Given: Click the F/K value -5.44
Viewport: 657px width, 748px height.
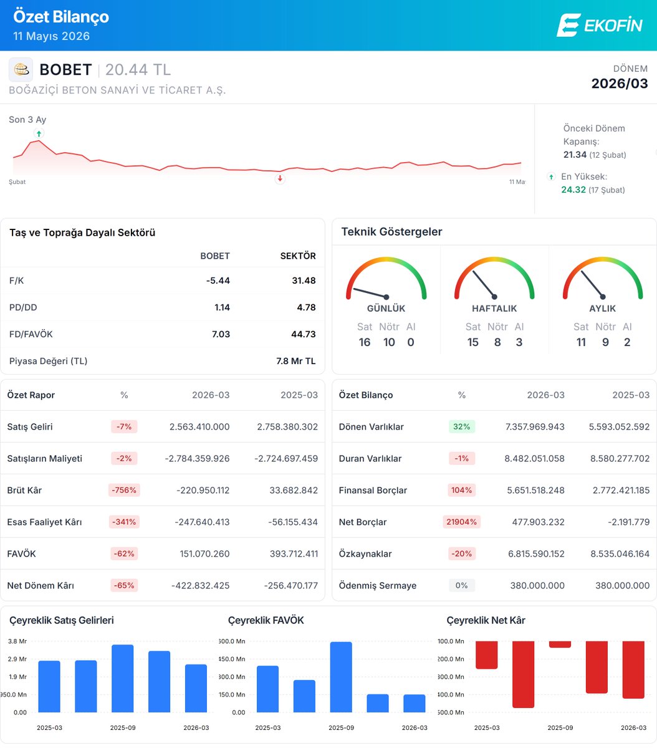Looking at the screenshot, I should [x=218, y=280].
